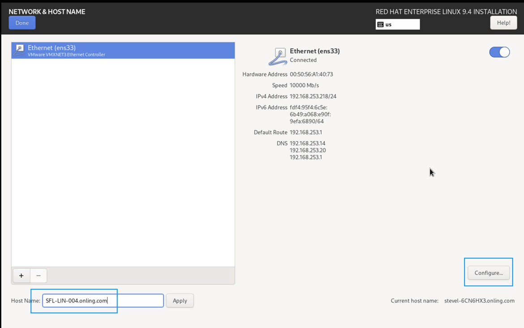Remove selected device with minus button

pos(39,276)
